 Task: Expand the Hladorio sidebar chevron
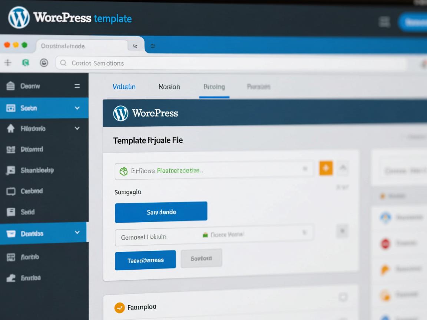(77, 129)
